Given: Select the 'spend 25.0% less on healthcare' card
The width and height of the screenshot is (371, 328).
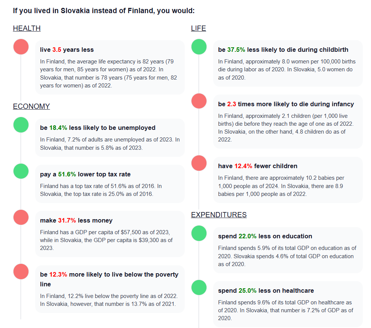Looking at the screenshot, I should coord(288,304).
